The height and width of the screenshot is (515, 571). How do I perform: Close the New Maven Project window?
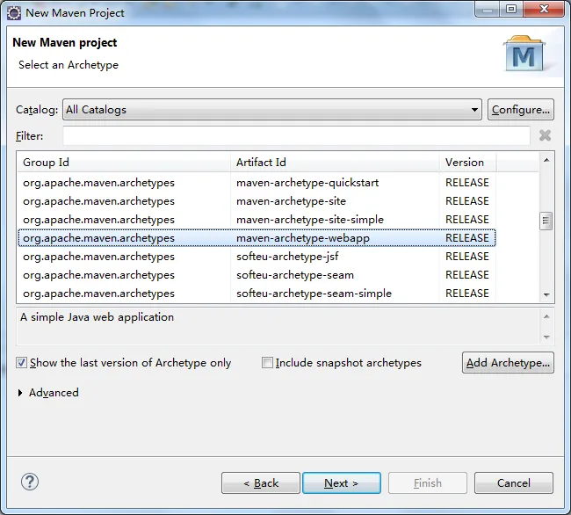544,9
